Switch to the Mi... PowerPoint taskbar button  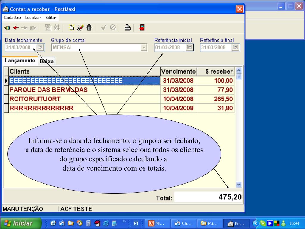coord(158,223)
